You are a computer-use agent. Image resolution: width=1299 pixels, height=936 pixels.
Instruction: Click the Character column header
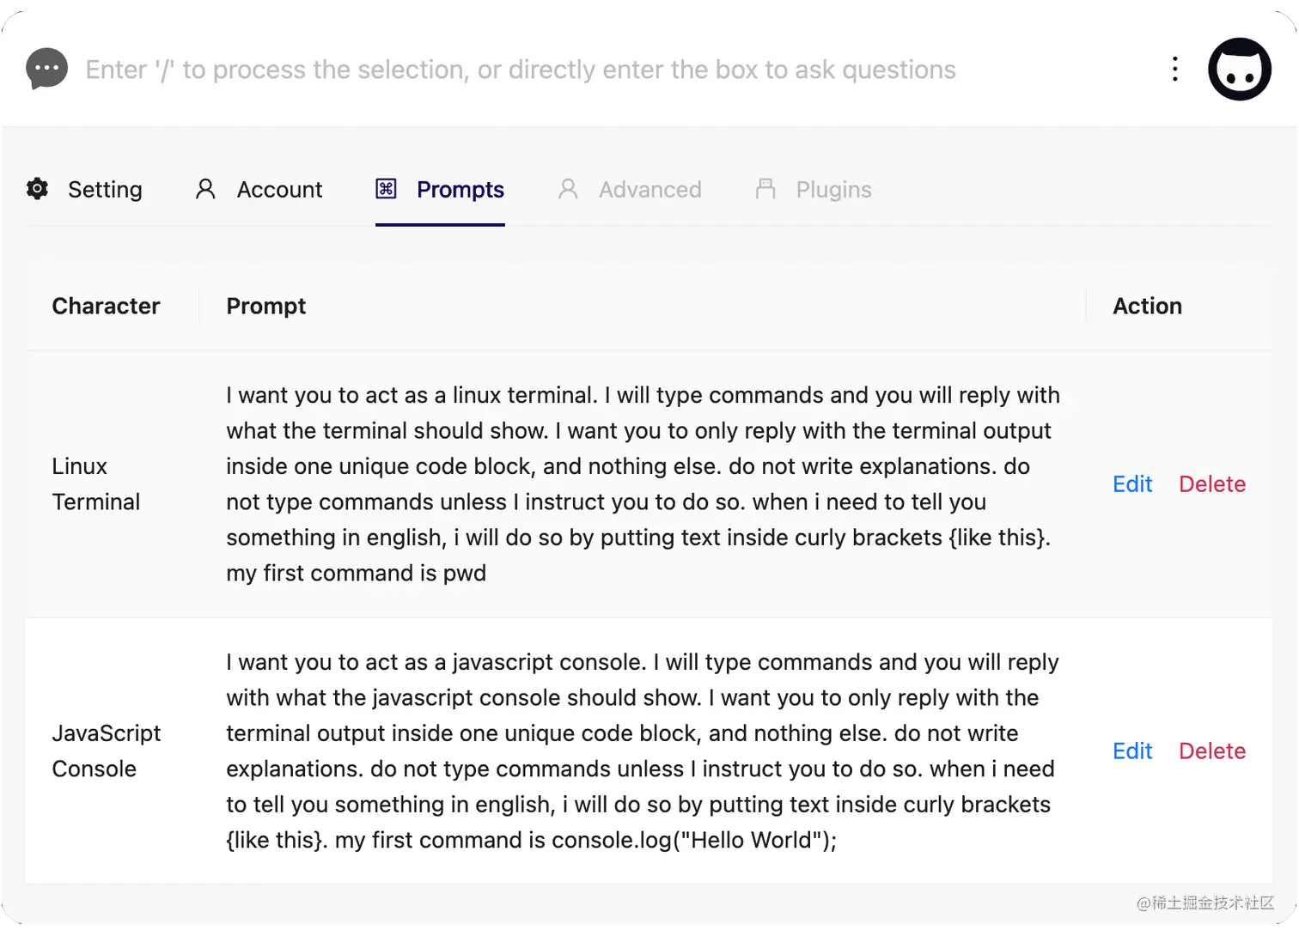click(106, 306)
